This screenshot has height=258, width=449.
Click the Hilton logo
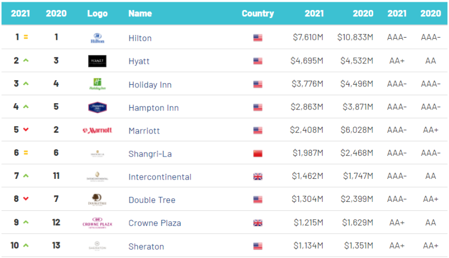pos(97,38)
